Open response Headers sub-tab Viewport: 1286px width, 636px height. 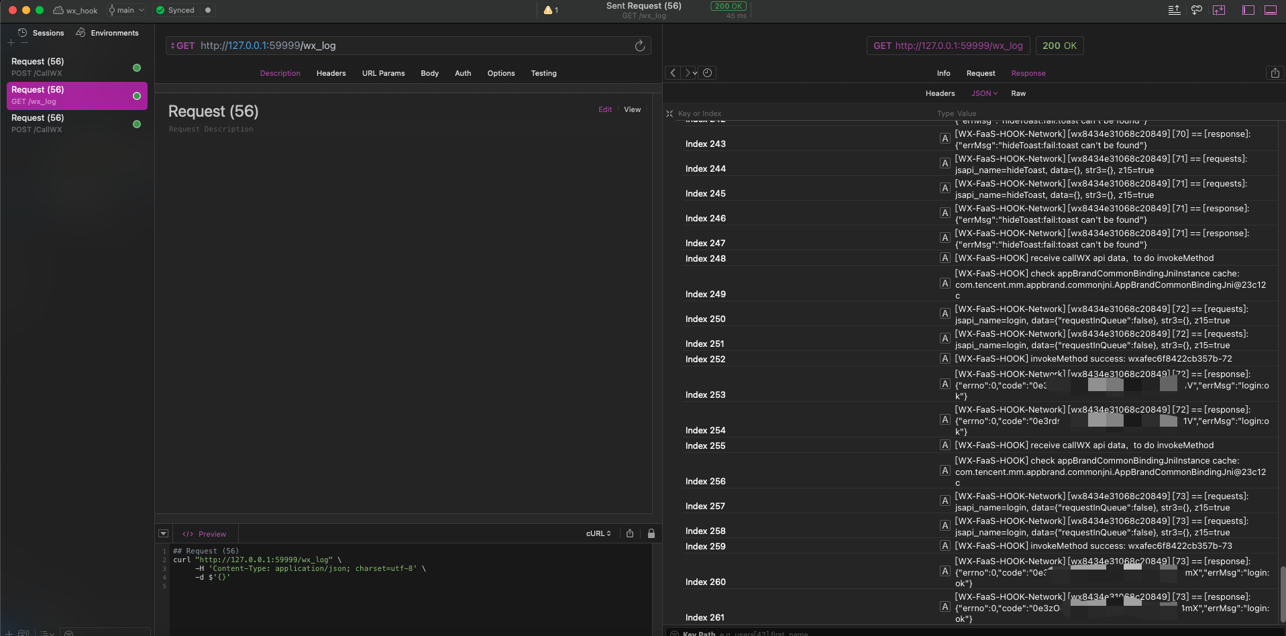tap(941, 93)
